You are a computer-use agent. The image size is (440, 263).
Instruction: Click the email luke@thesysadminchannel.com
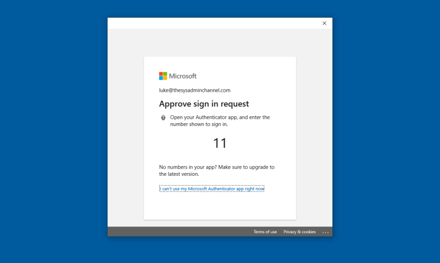(195, 91)
